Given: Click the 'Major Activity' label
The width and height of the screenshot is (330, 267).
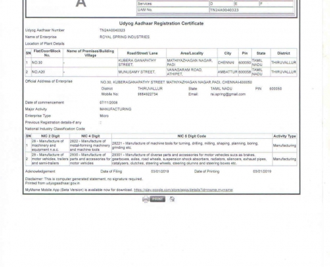Looking at the screenshot, I should pyautogui.click(x=36, y=109).
